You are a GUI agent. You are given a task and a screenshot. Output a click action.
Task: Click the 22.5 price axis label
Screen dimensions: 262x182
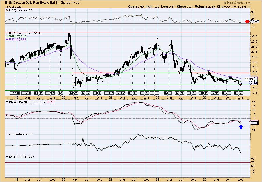point(254,52)
